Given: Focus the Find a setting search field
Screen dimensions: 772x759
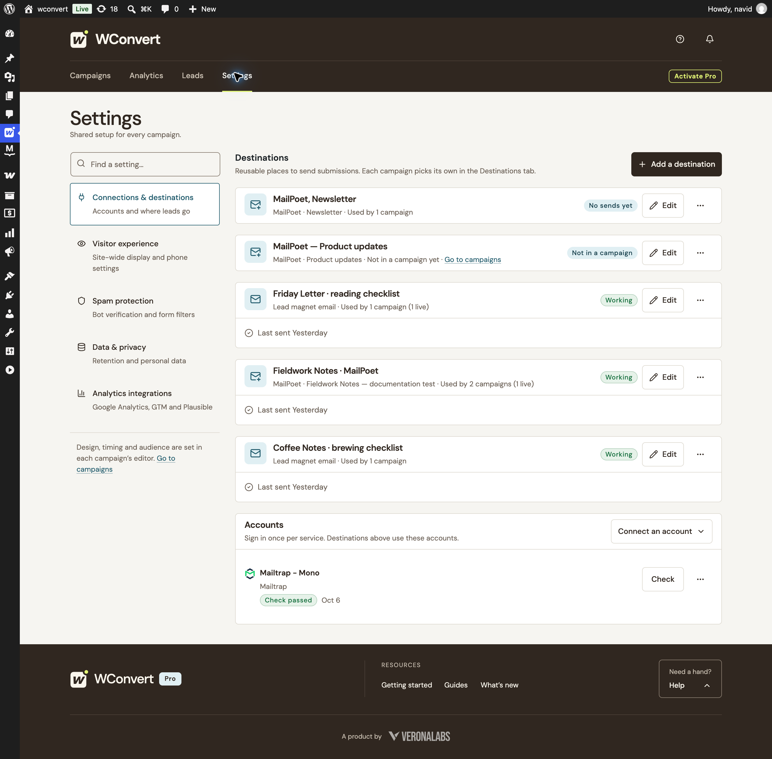Looking at the screenshot, I should point(145,164).
